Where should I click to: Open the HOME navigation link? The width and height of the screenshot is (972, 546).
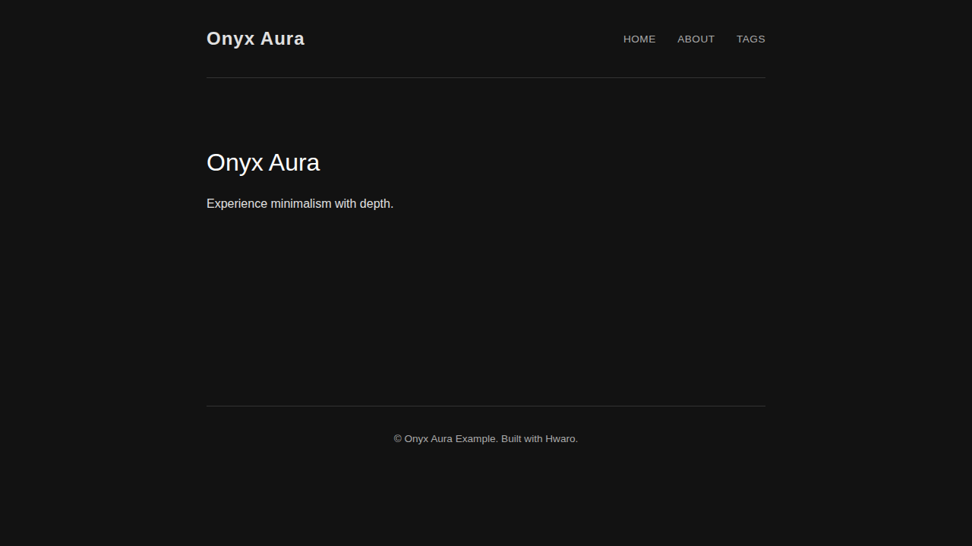(x=639, y=39)
